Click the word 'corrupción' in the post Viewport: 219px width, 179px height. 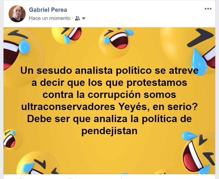[114, 95]
